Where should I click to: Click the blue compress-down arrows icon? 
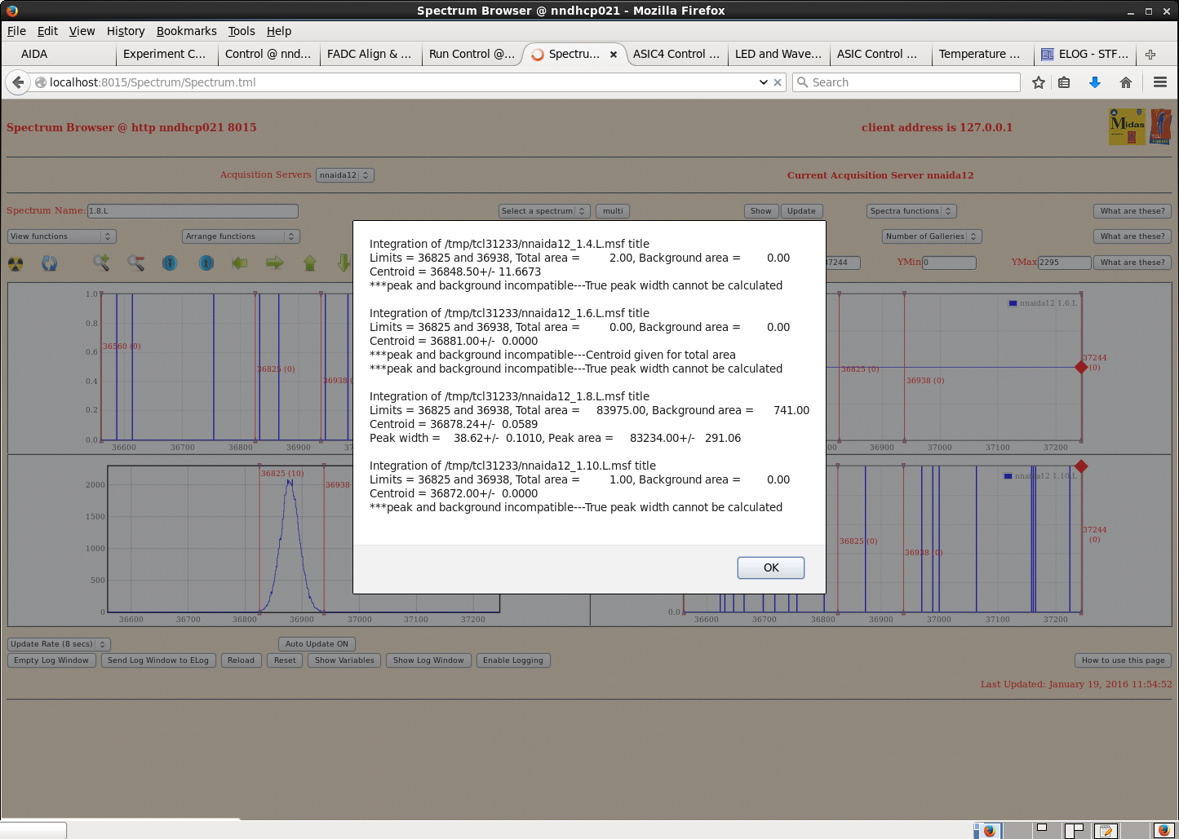point(170,263)
